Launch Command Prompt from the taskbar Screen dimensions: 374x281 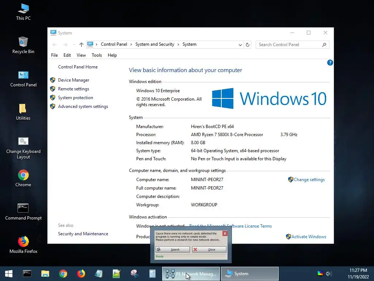pyautogui.click(x=27, y=274)
